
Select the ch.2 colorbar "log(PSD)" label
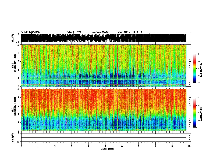point(201,114)
